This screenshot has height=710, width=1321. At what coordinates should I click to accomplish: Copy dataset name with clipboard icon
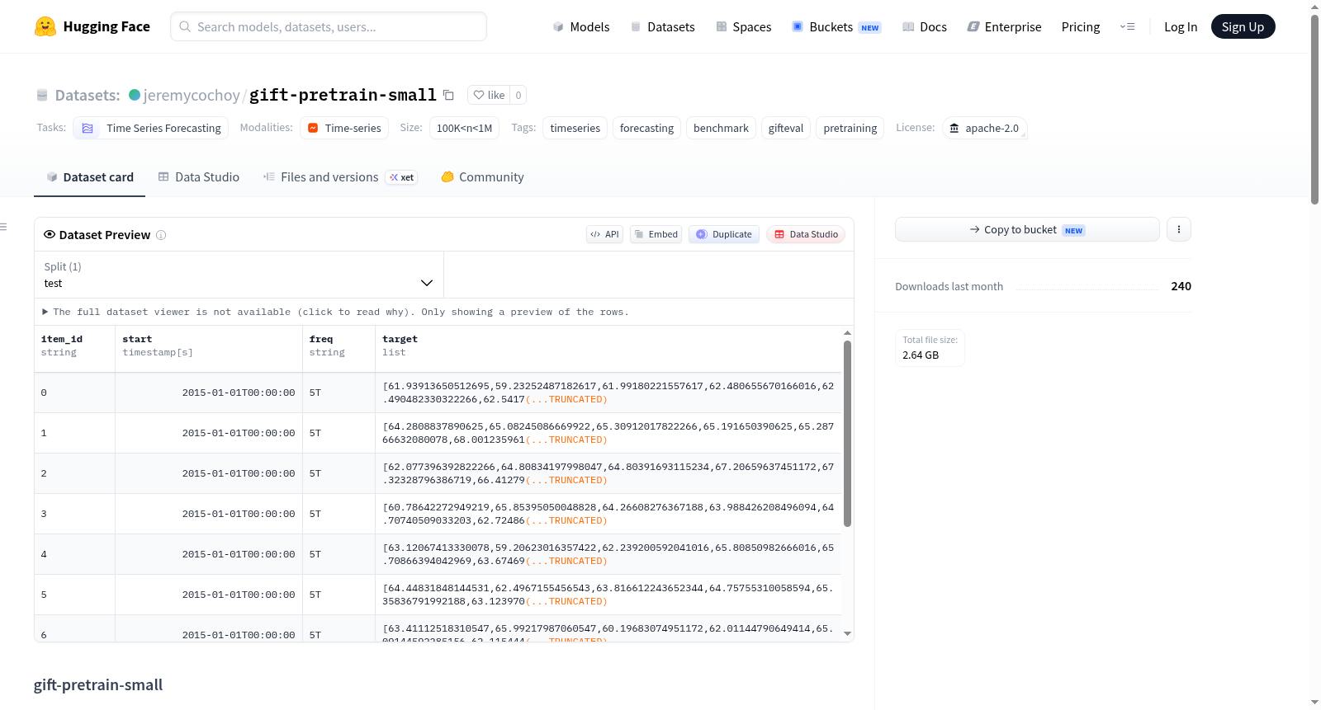tap(448, 95)
